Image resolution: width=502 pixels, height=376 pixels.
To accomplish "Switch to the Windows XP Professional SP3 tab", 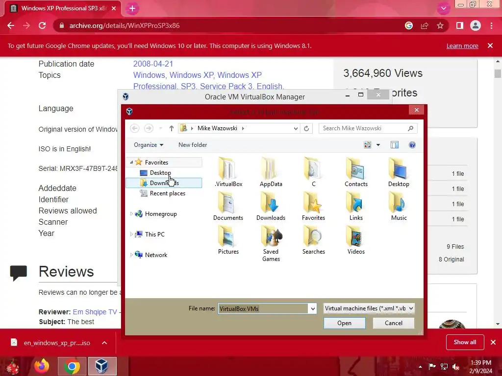I will (63, 8).
